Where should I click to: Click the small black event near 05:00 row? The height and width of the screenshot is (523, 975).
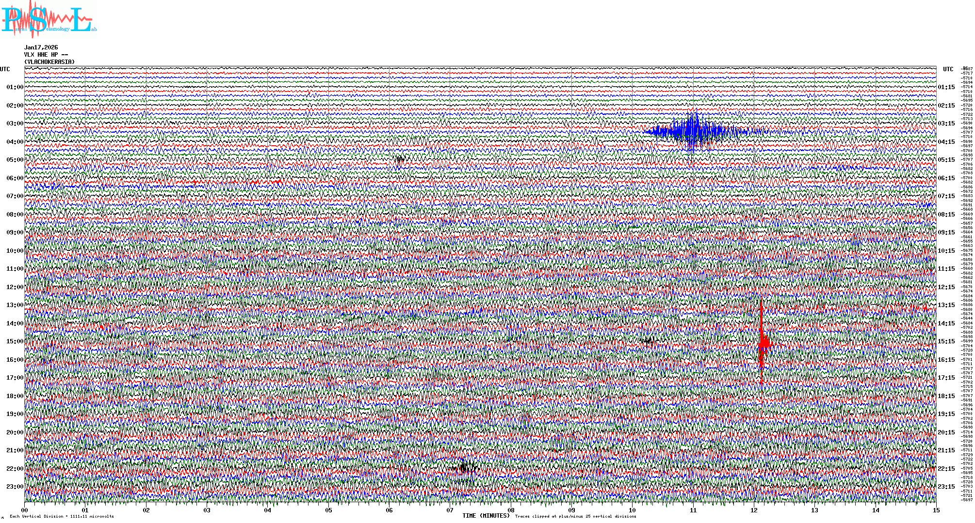pyautogui.click(x=400, y=159)
